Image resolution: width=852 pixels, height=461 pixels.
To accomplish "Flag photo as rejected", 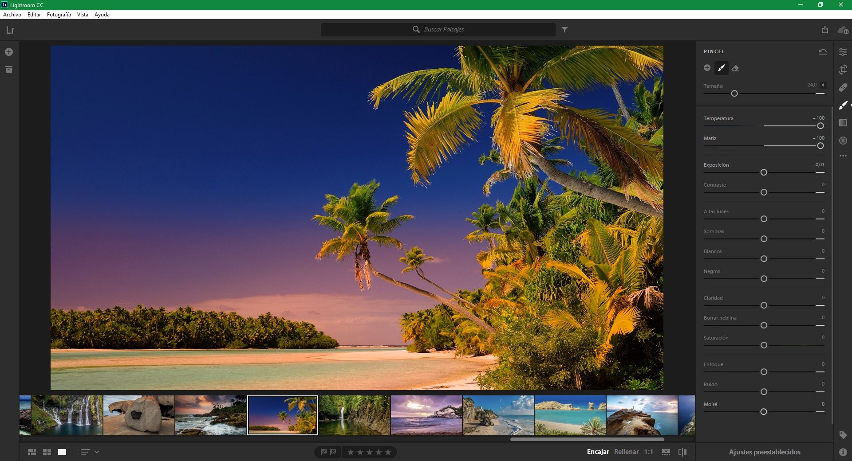I will coord(333,452).
